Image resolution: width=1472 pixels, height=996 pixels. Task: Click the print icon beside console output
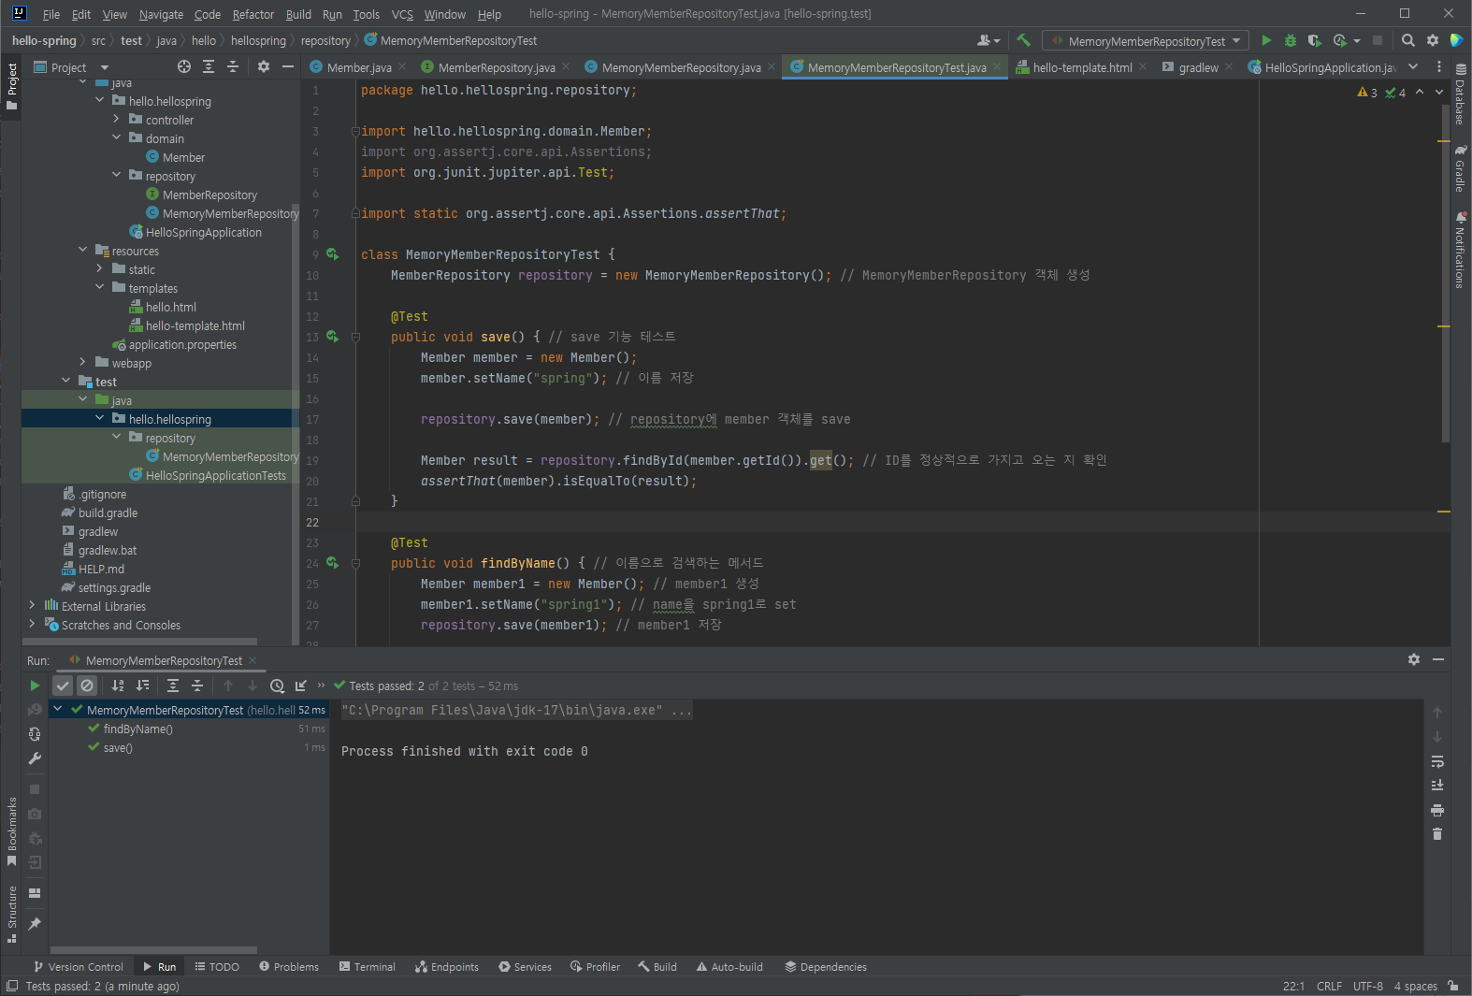pyautogui.click(x=1437, y=810)
